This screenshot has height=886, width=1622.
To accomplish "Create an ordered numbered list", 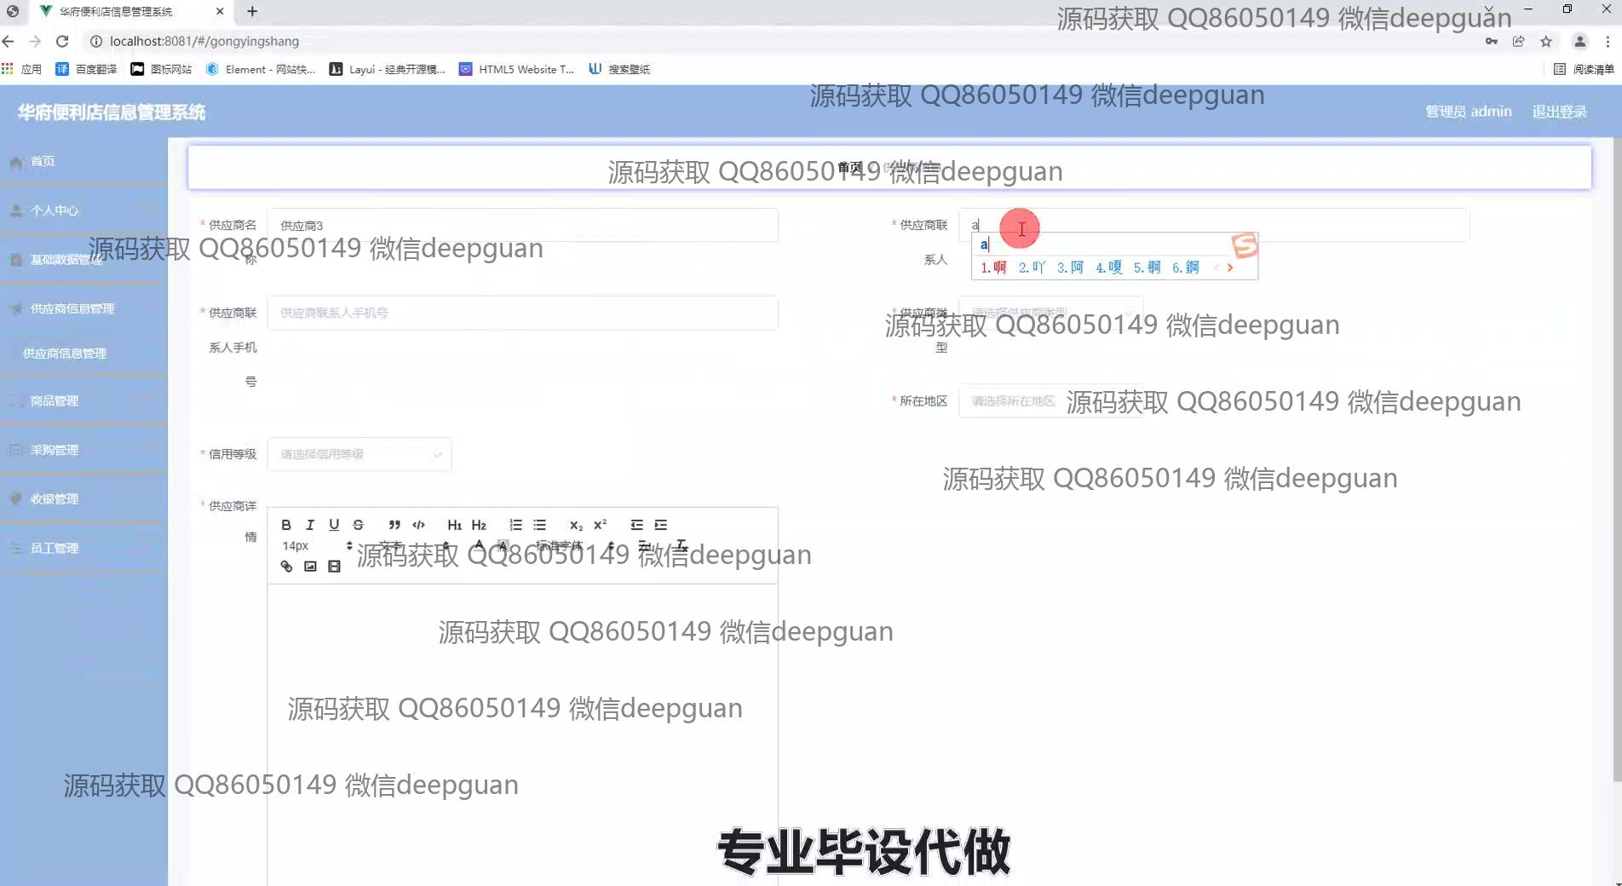I will tap(515, 525).
